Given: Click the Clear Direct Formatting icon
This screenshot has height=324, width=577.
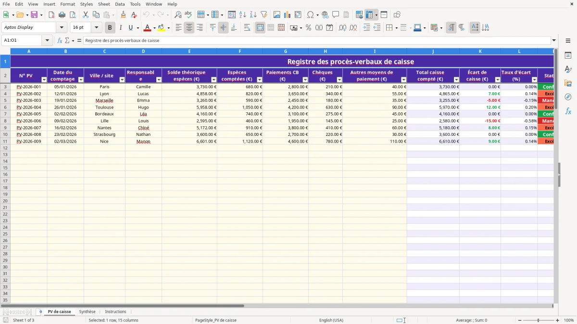Looking at the screenshot, I should [x=134, y=15].
